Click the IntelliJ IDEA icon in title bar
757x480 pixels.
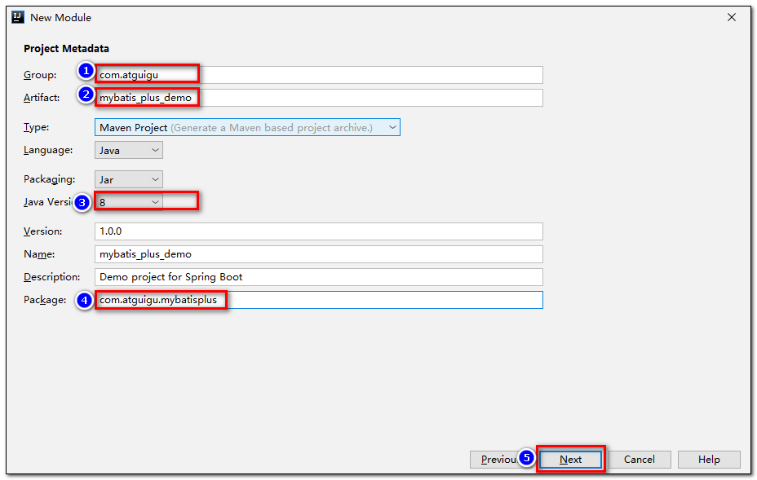(x=18, y=17)
